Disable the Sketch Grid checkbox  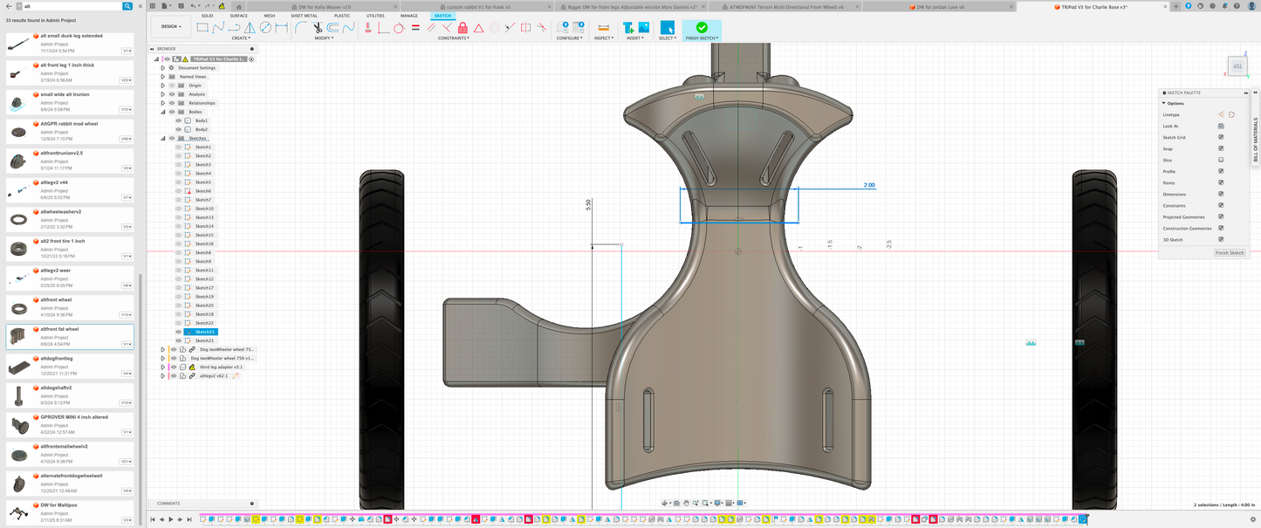pos(1221,137)
